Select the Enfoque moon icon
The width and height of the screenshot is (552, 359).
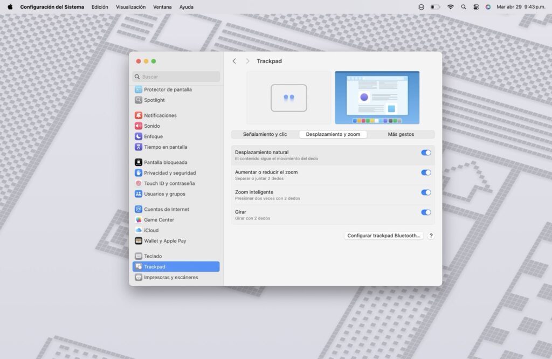click(139, 136)
